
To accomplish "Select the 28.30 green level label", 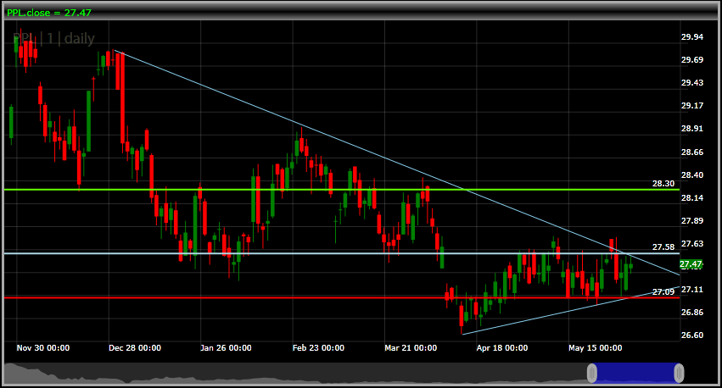I will 663,183.
